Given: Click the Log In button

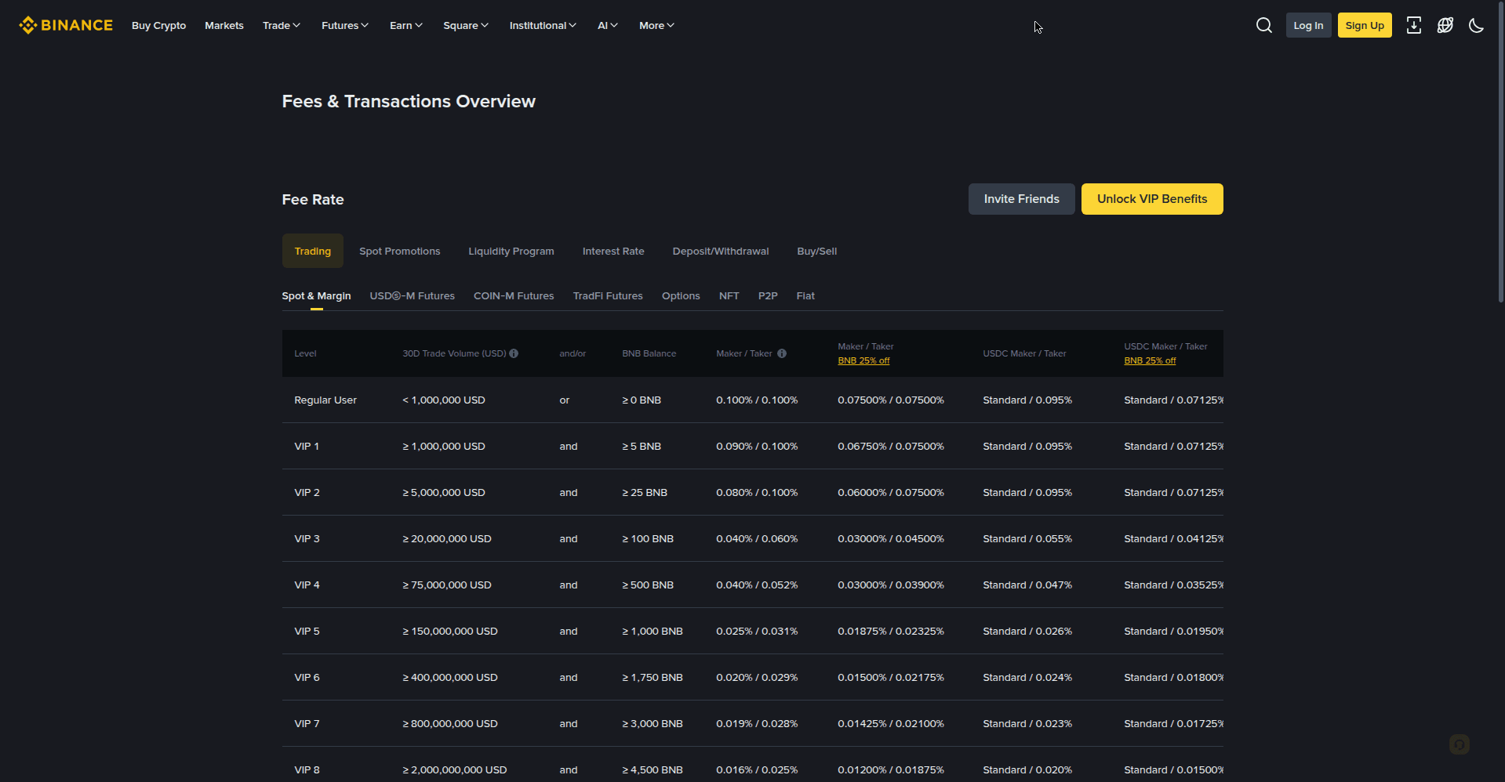Looking at the screenshot, I should [1308, 25].
